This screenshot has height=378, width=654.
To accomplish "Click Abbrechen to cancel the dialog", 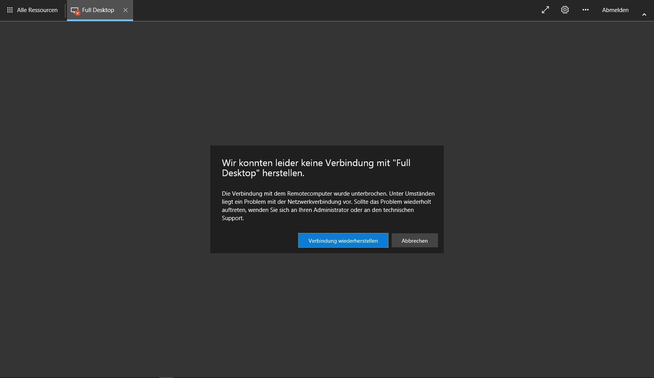I will point(415,240).
